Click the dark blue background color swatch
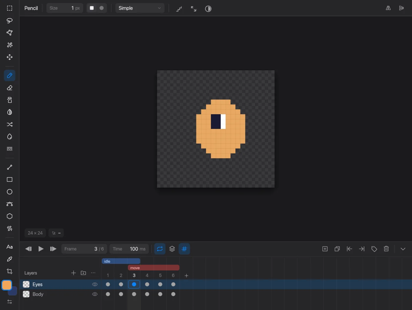The image size is (412, 310). (13, 291)
